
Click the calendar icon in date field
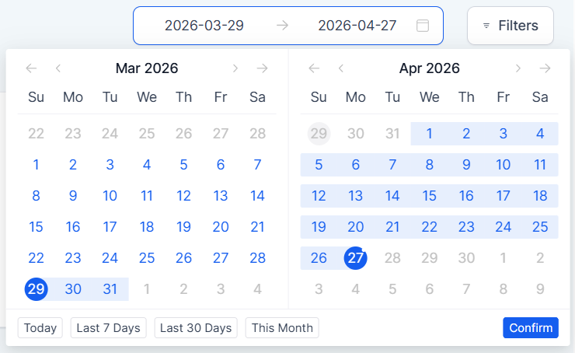(x=423, y=26)
